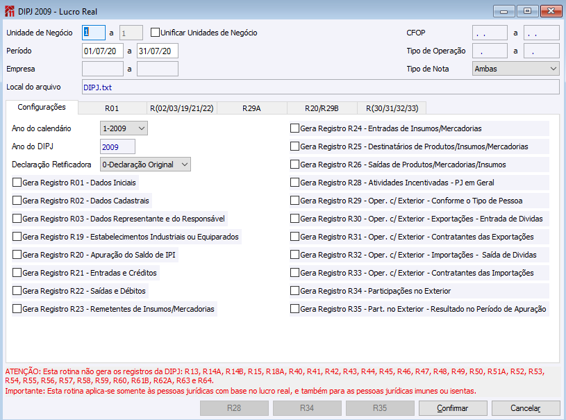
Task: Open the Tipo de Nota dropdown showing Ambas
Action: pyautogui.click(x=516, y=69)
